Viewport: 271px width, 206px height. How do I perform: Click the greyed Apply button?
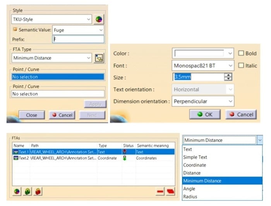pos(95,104)
